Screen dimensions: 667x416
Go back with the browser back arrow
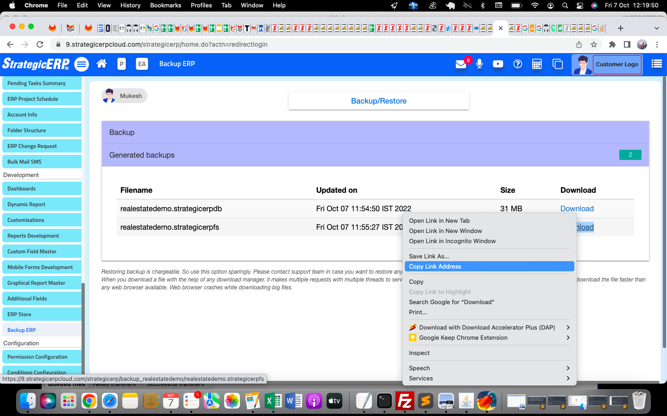click(10, 44)
